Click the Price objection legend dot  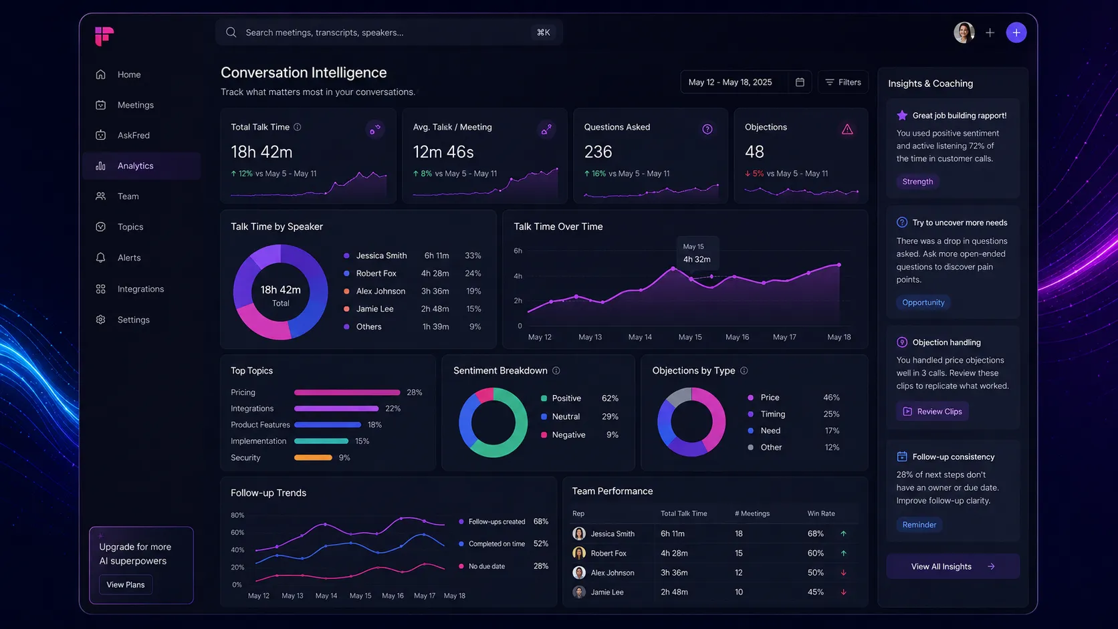click(751, 398)
